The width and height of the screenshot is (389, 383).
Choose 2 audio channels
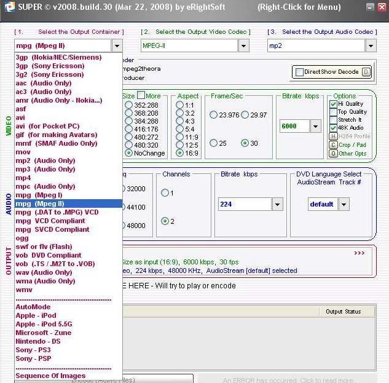(x=165, y=221)
